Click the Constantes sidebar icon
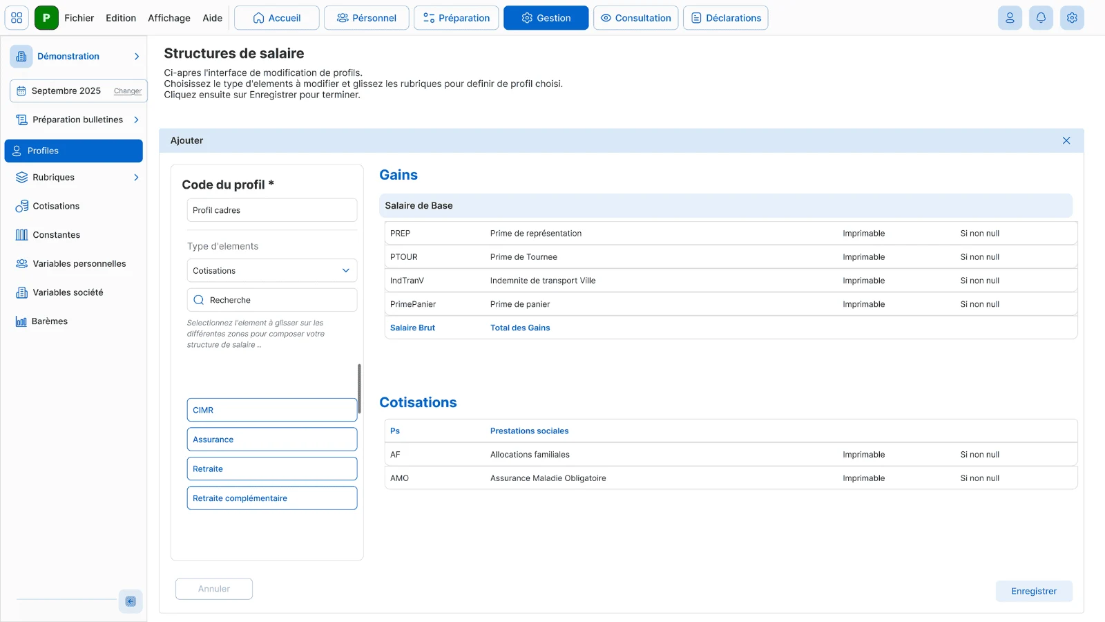 (21, 235)
